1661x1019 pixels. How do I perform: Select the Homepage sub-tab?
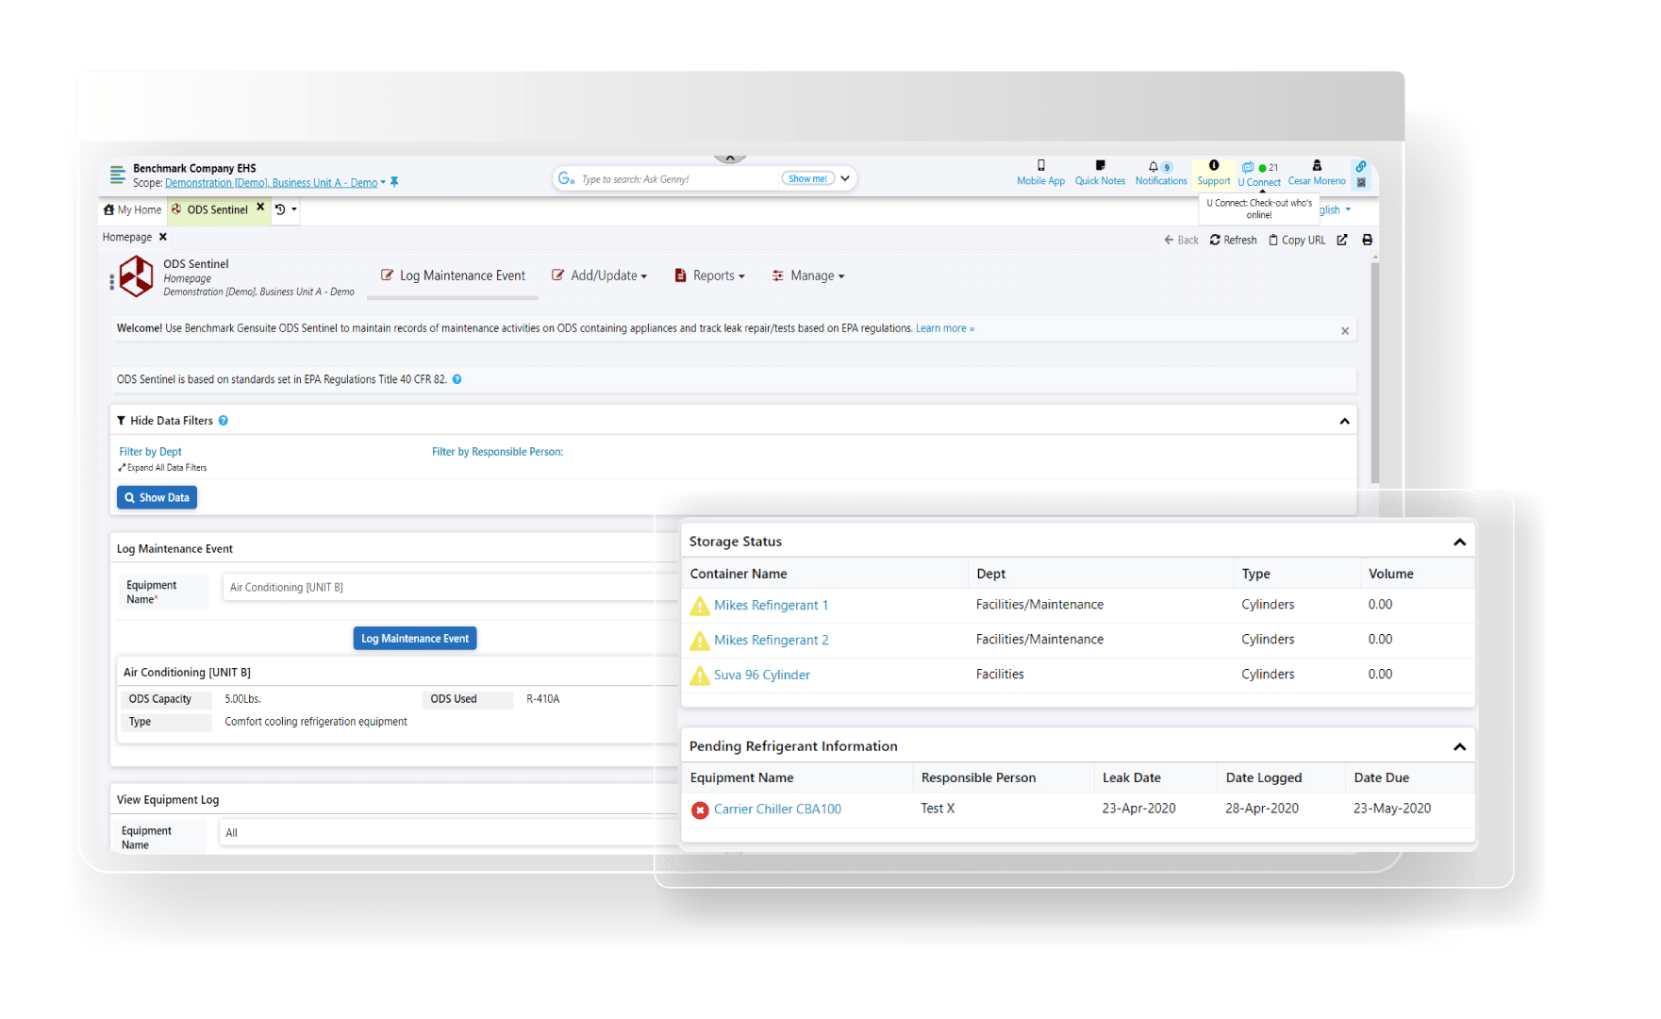pyautogui.click(x=127, y=237)
